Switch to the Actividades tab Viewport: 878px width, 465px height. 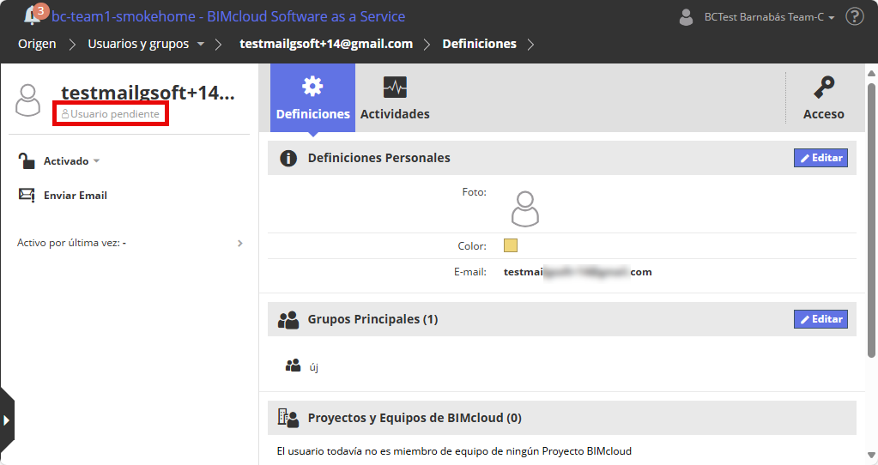[x=395, y=98]
